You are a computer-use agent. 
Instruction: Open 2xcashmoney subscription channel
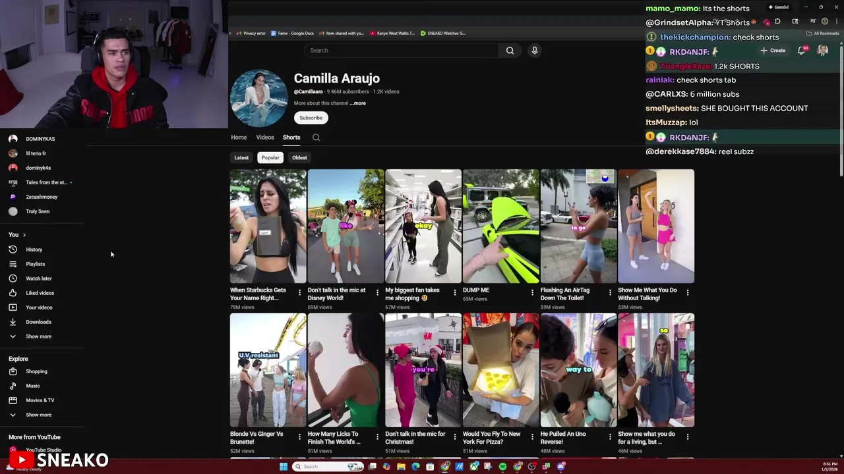(x=34, y=197)
